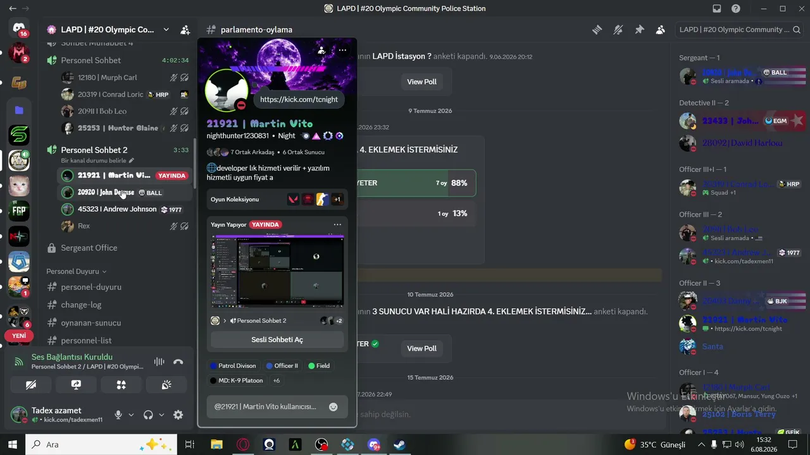Open headphone output device options arrow
The height and width of the screenshot is (455, 810).
click(x=161, y=415)
